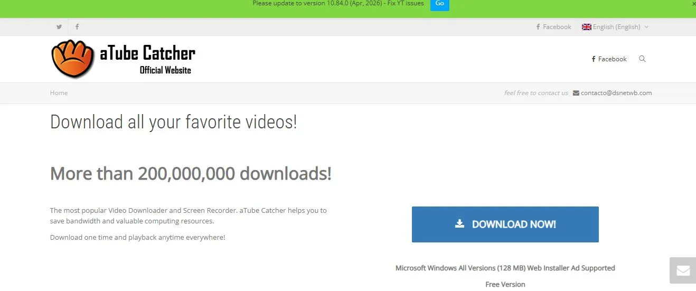The width and height of the screenshot is (696, 291).
Task: Open the Facebook link in top utility bar
Action: pyautogui.click(x=553, y=27)
